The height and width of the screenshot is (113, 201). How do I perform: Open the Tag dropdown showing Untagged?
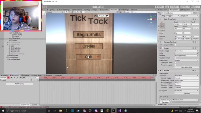pos(172,16)
